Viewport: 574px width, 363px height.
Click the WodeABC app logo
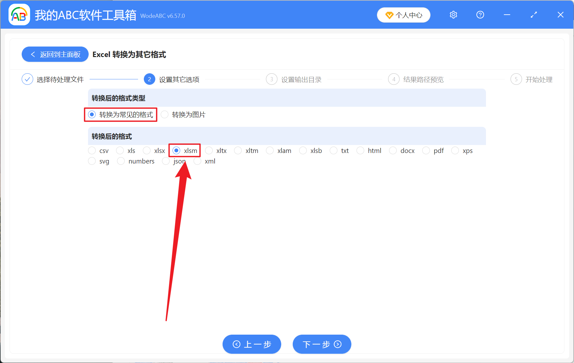pos(19,15)
